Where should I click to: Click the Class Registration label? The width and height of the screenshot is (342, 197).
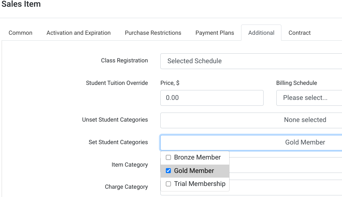[124, 60]
